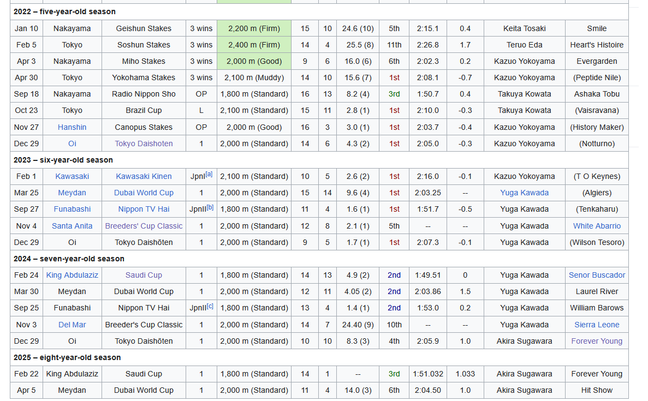Follow footnote [b] in the Sep 27 row
The height and width of the screenshot is (401, 648).
pos(210,207)
